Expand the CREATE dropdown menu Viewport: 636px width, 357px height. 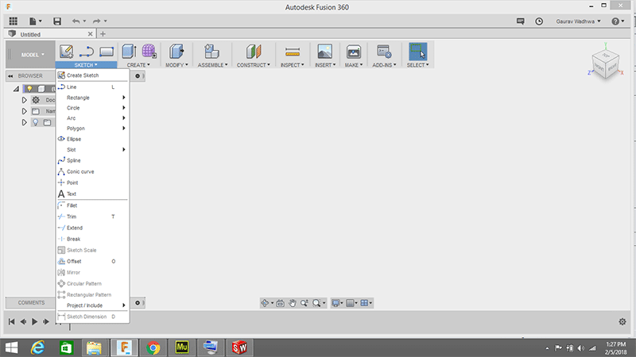pyautogui.click(x=138, y=65)
